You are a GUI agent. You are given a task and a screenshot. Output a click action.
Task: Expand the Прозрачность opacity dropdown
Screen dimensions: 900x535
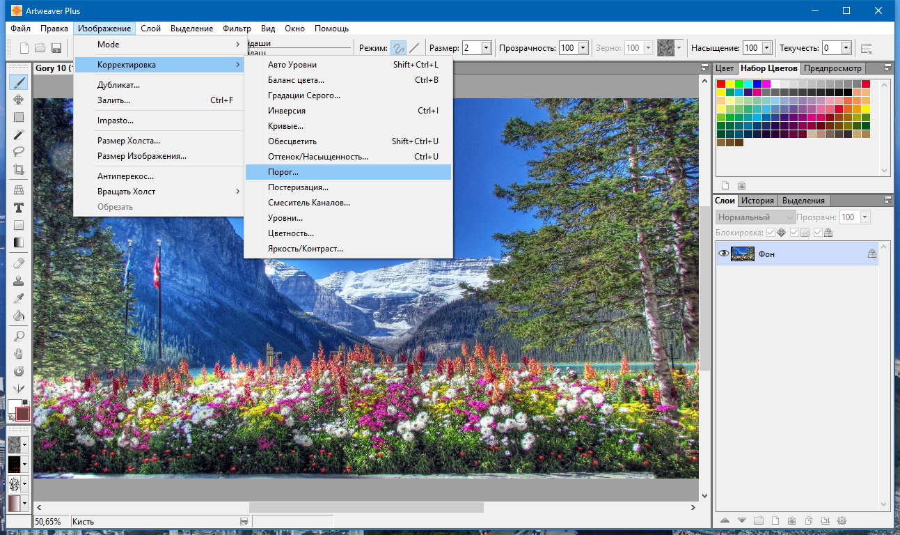[581, 48]
